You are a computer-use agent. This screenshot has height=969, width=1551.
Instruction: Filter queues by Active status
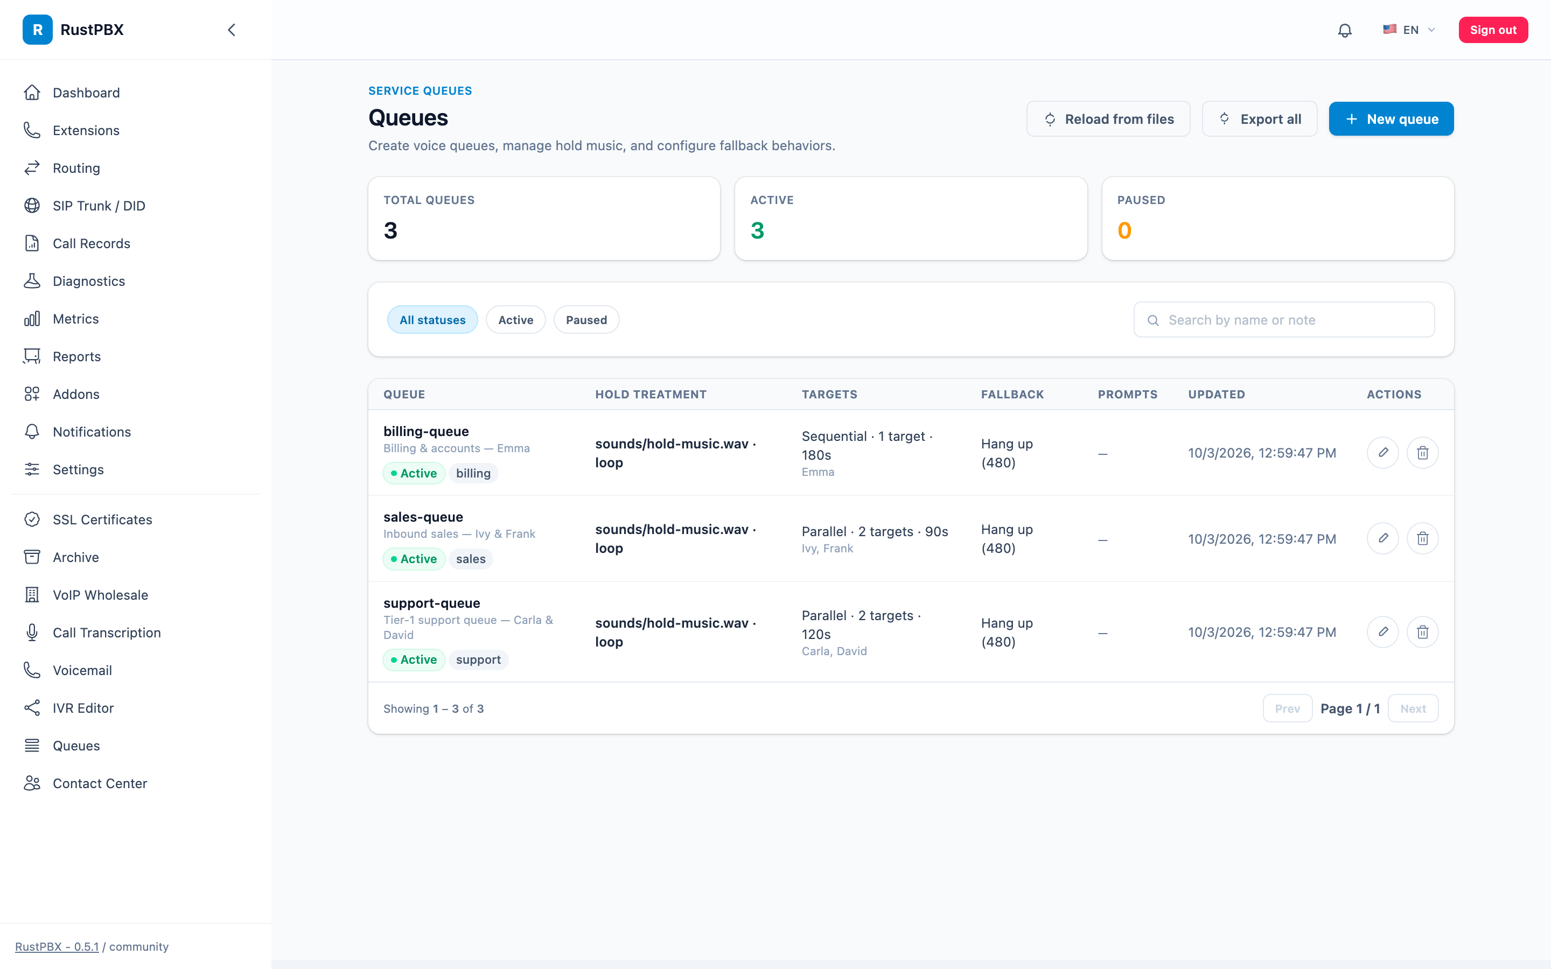click(x=516, y=320)
